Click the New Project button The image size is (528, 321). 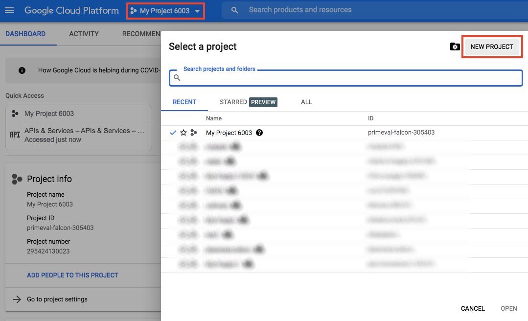[492, 47]
